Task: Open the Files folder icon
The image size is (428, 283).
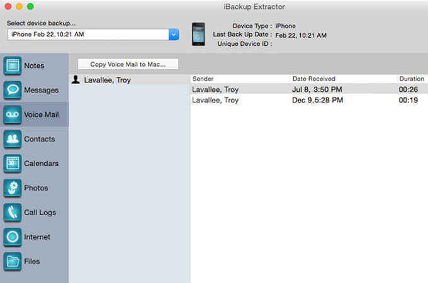Action: pos(13,261)
